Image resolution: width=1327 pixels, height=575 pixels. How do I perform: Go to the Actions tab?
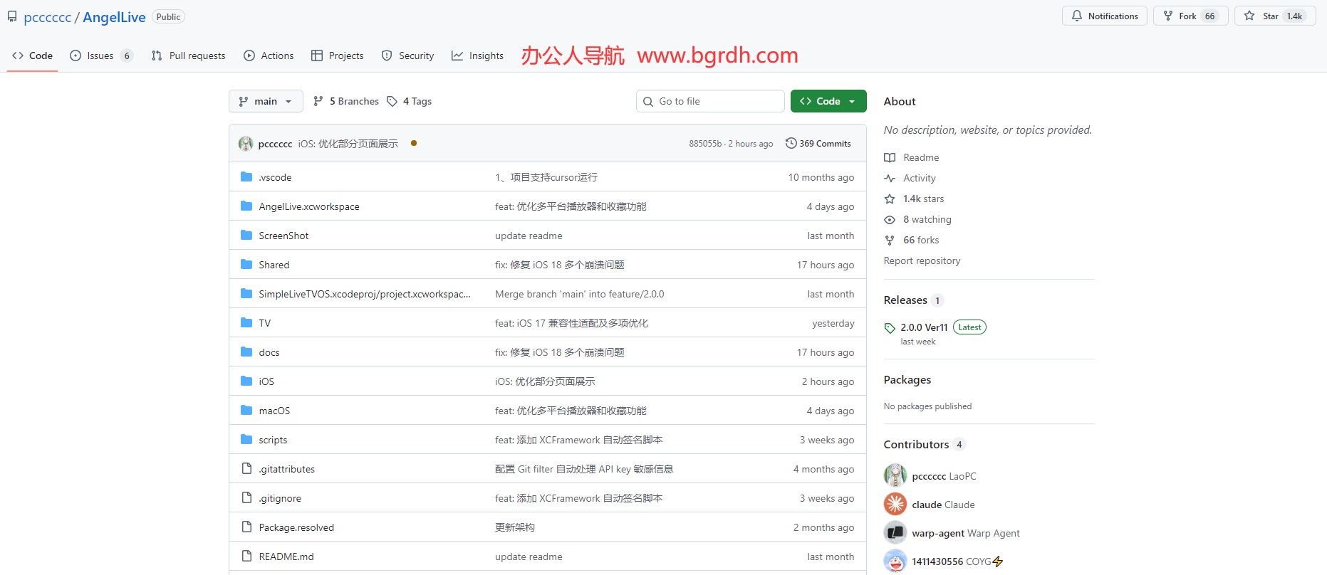(269, 56)
